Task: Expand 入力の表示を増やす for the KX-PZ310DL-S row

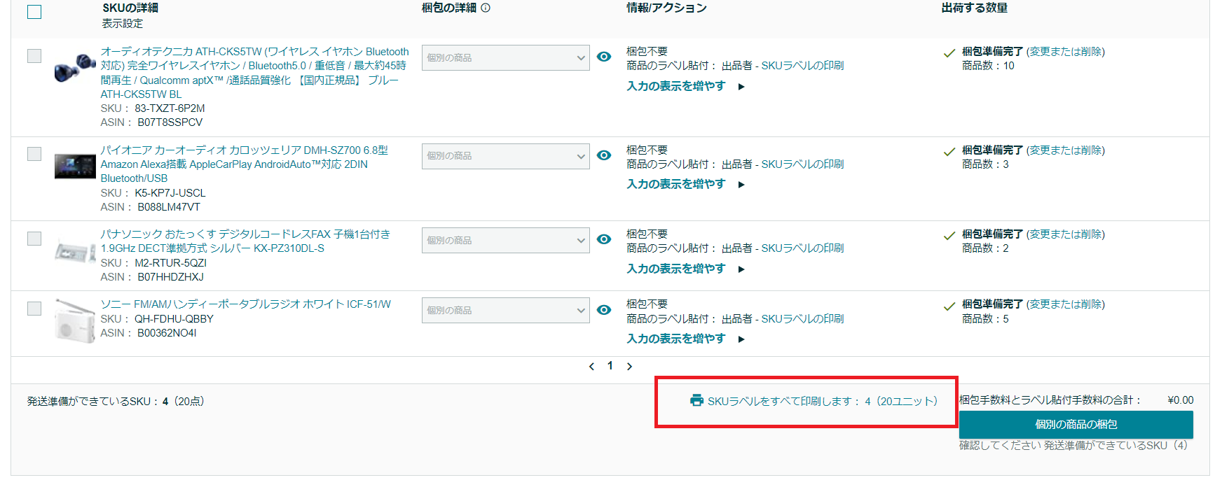Action: click(685, 269)
